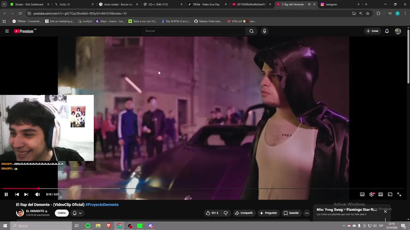Open notification bell dropdown for EL DEMENTE
Image resolution: width=410 pixels, height=230 pixels.
pyautogui.click(x=77, y=213)
